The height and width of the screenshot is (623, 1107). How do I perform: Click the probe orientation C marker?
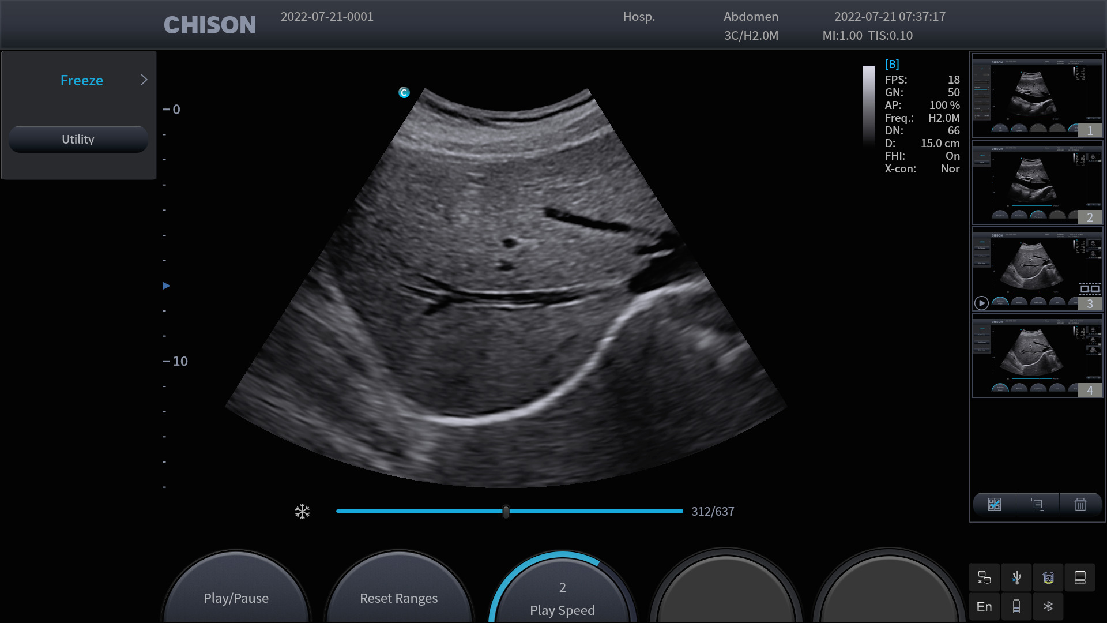click(404, 92)
